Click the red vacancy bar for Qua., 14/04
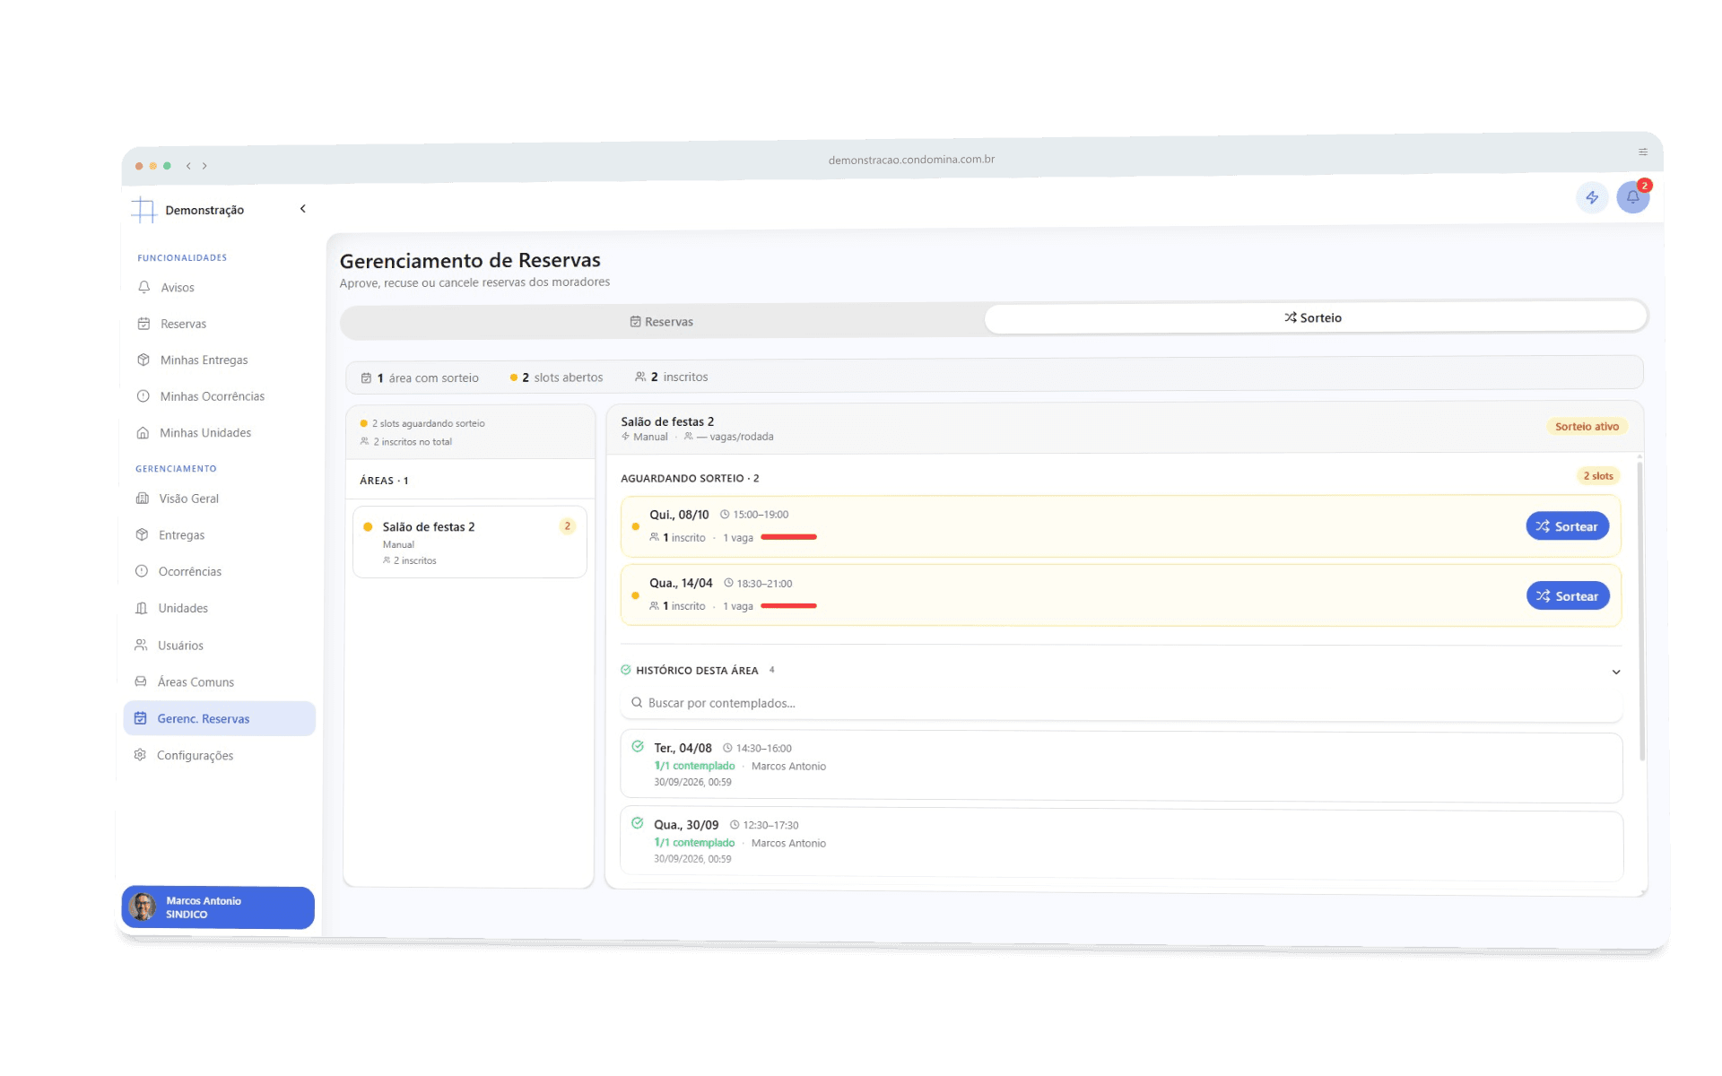1722x1076 pixels. 788,606
